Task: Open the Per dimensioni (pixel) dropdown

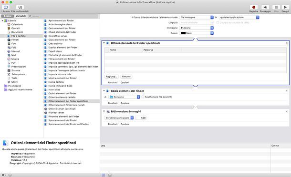Action: click(119, 118)
